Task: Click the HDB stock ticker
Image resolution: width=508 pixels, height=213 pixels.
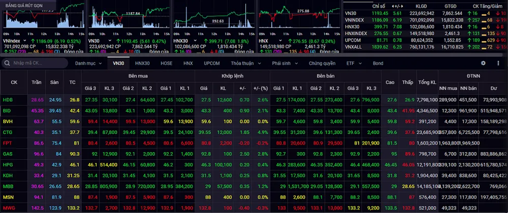Action: pos(8,100)
